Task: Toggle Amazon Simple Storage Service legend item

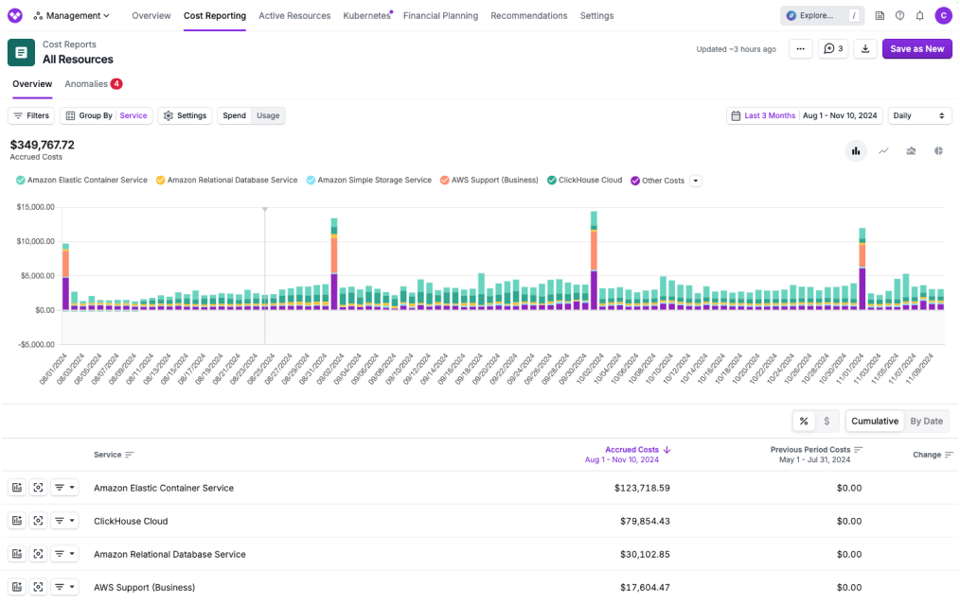Action: click(368, 181)
